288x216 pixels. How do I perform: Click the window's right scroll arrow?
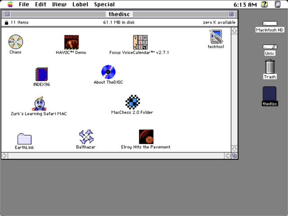tap(228, 156)
